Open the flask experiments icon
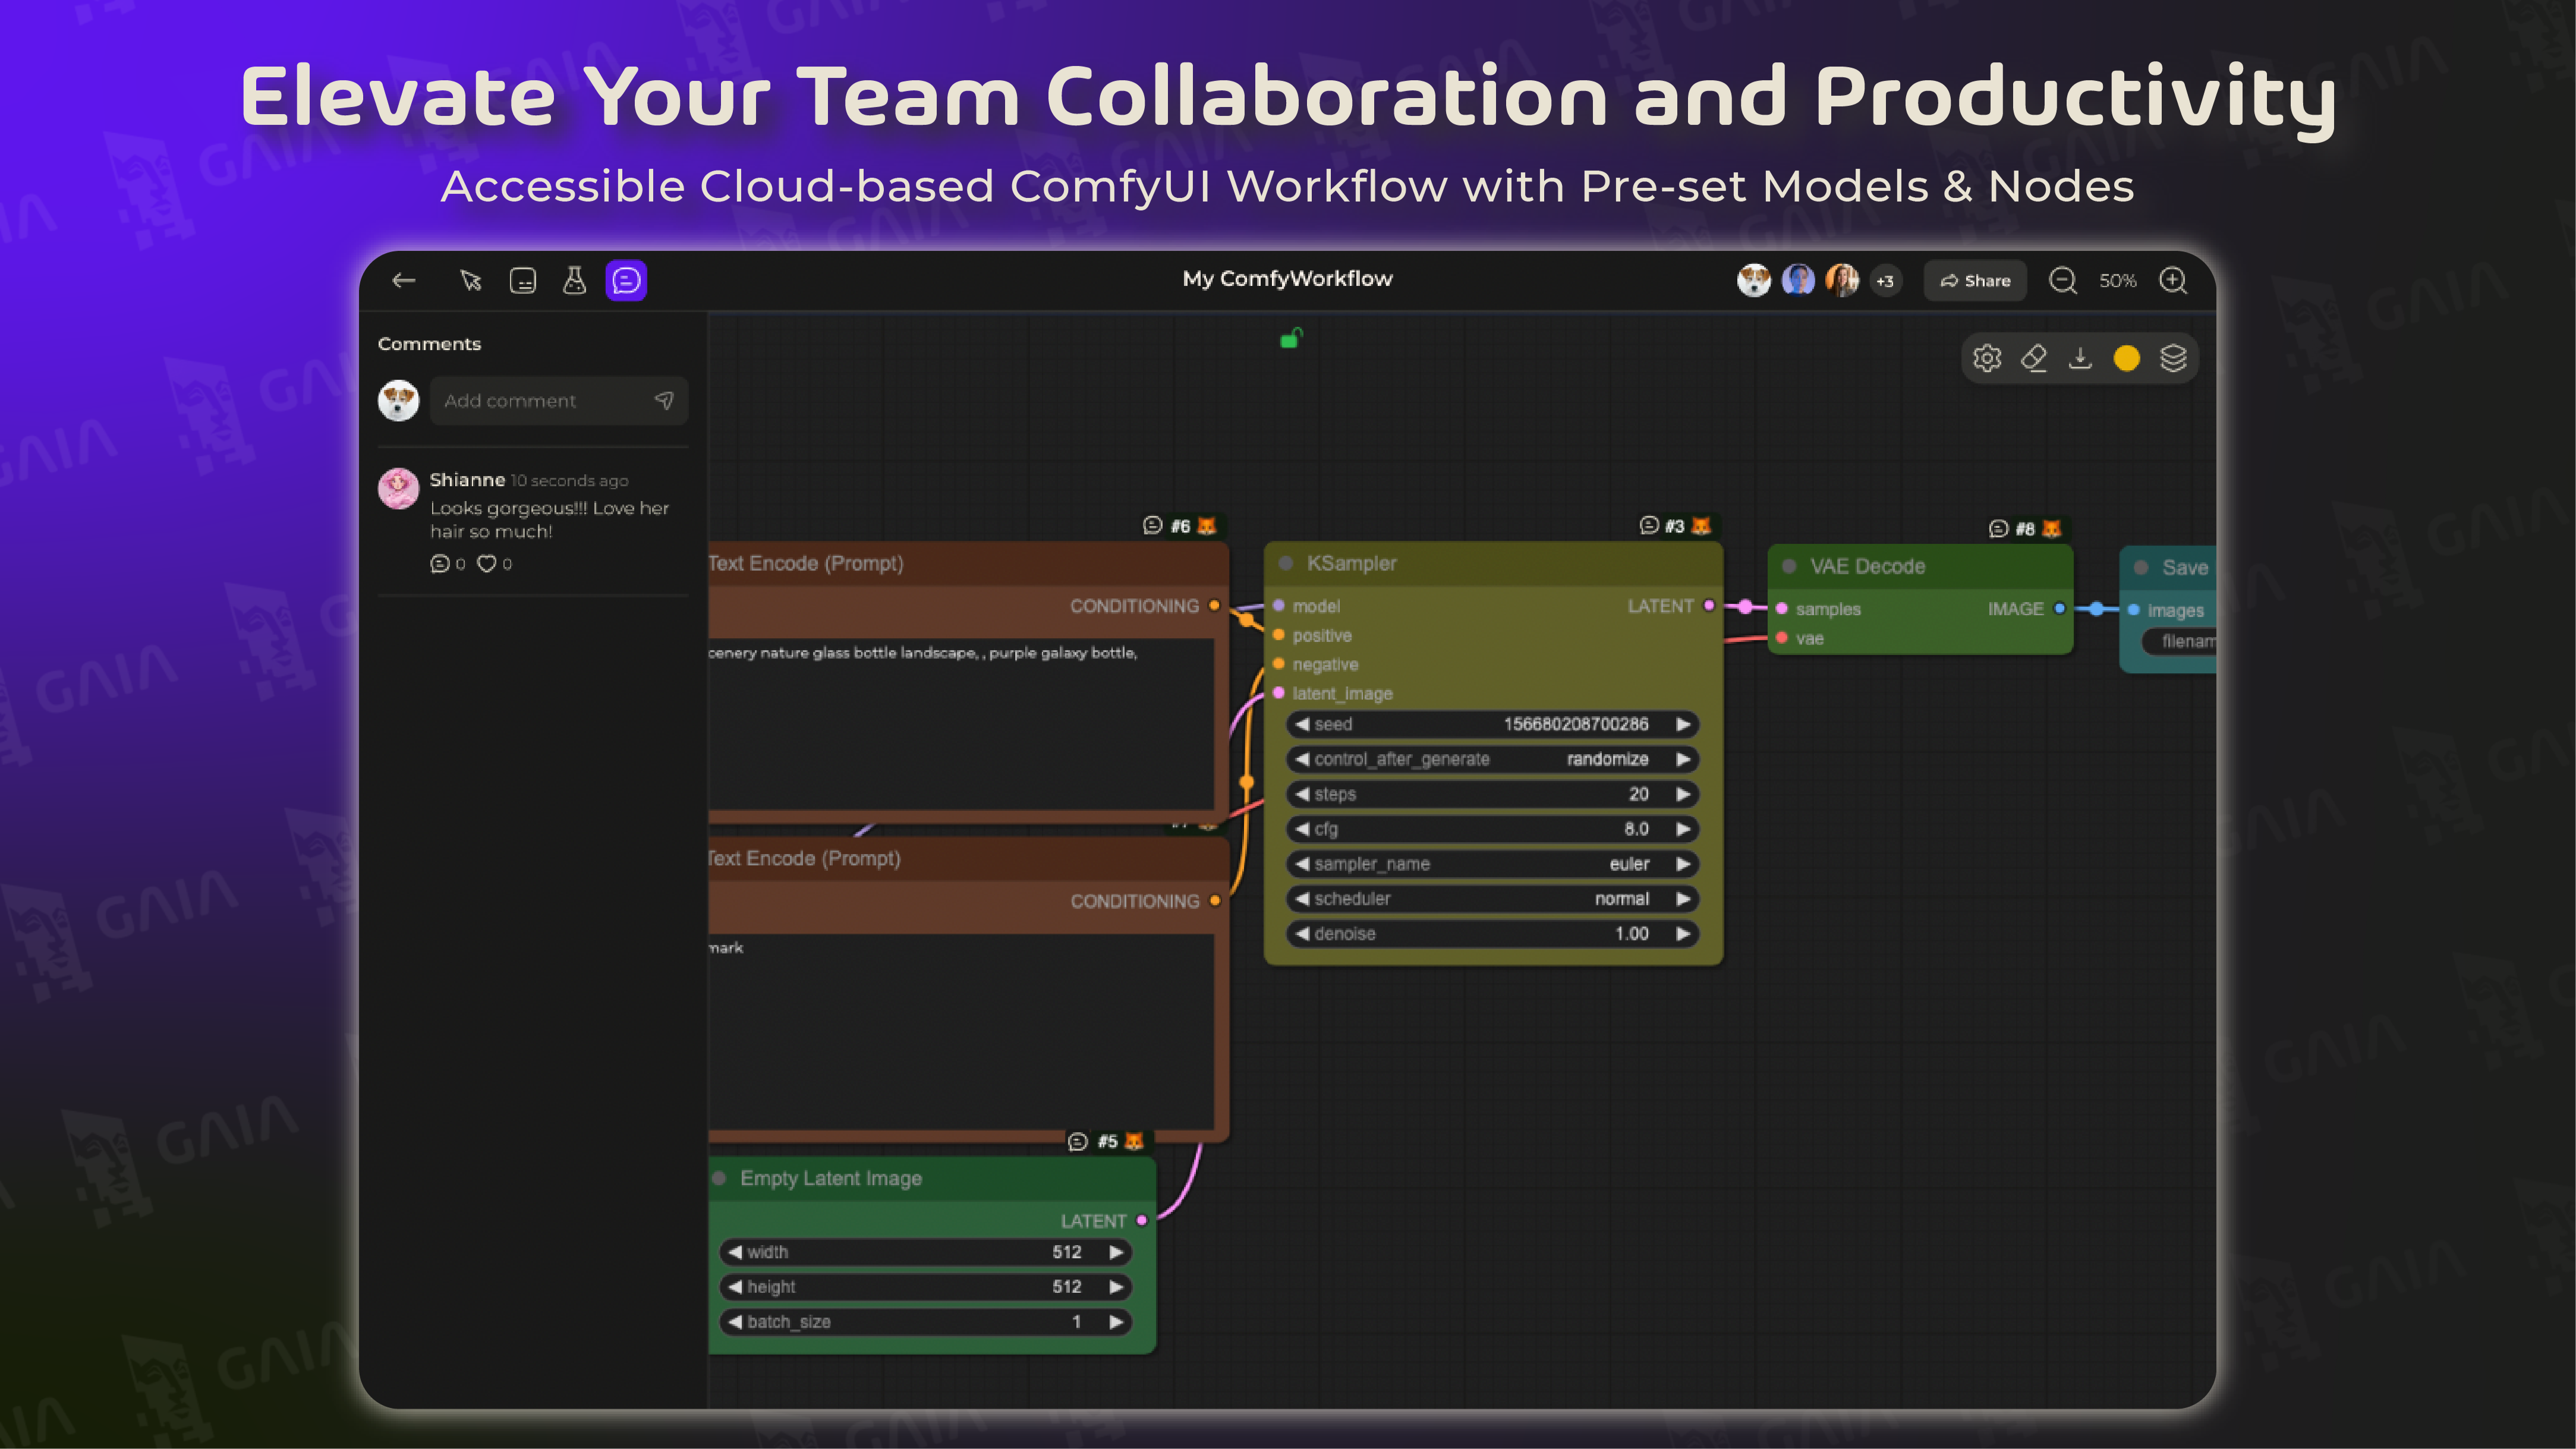Image resolution: width=2576 pixels, height=1449 pixels. (x=574, y=281)
